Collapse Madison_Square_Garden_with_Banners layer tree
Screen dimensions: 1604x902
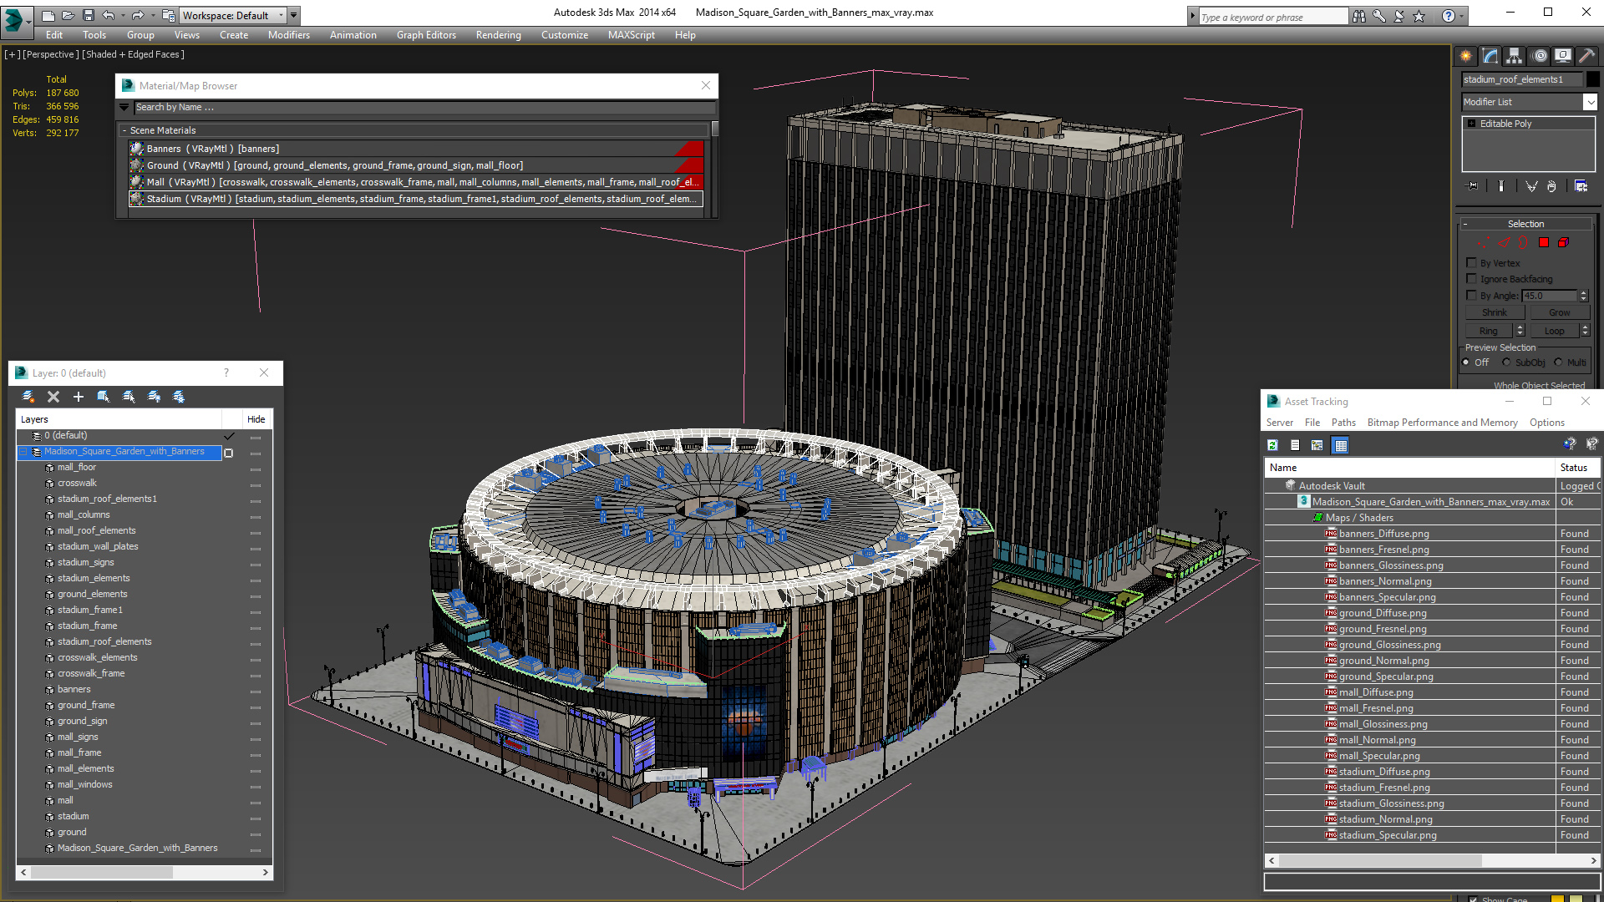23,452
